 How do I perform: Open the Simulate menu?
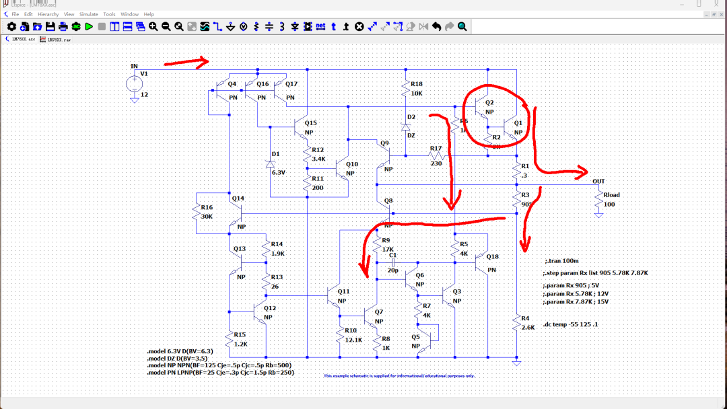pyautogui.click(x=88, y=13)
